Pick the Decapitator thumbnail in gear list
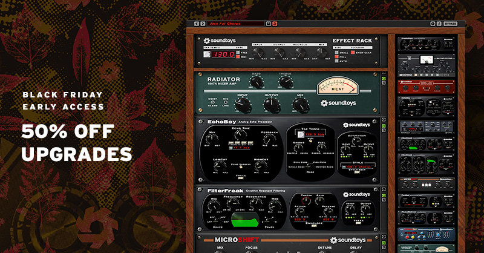This screenshot has width=484, height=253. point(426,65)
